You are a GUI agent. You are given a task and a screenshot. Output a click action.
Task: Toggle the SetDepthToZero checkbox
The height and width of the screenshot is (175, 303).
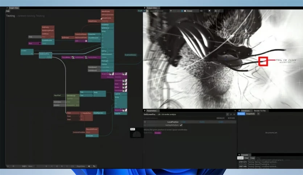click(x=181, y=125)
